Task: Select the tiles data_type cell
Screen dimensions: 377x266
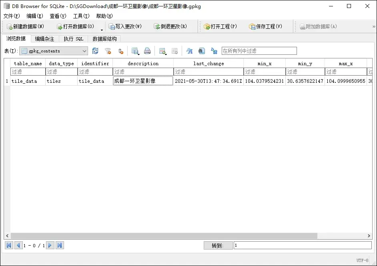Action: click(x=61, y=81)
